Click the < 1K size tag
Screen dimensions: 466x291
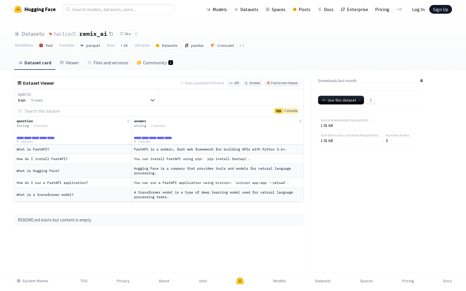(x=124, y=45)
